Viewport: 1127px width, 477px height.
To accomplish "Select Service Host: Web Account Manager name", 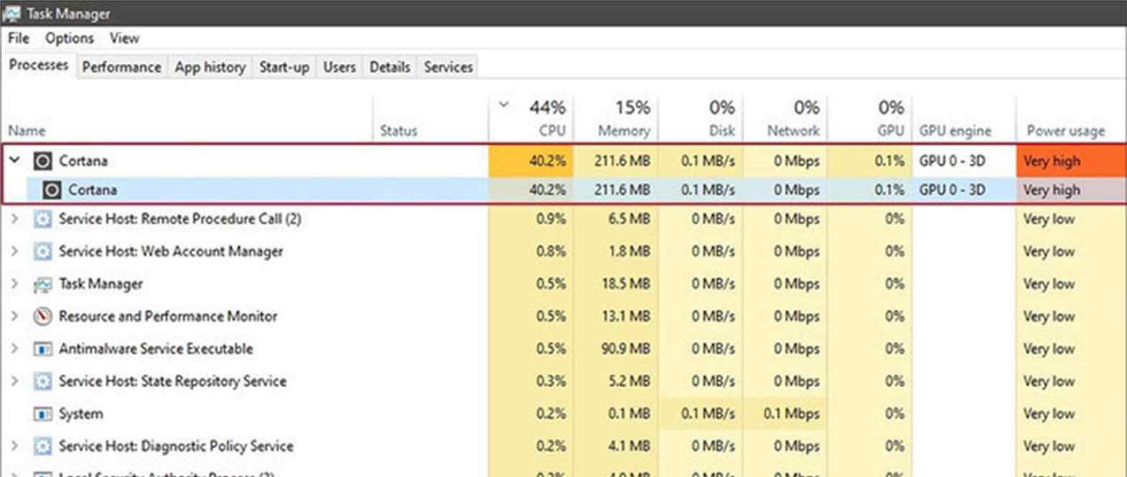I will 171,251.
